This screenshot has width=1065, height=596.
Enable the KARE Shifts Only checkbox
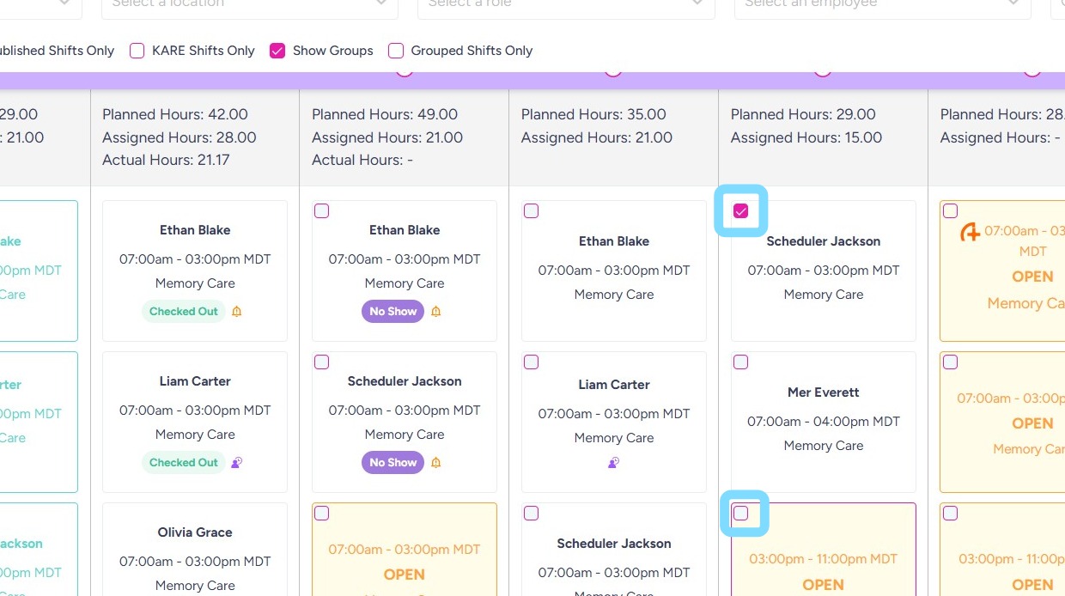coord(137,51)
